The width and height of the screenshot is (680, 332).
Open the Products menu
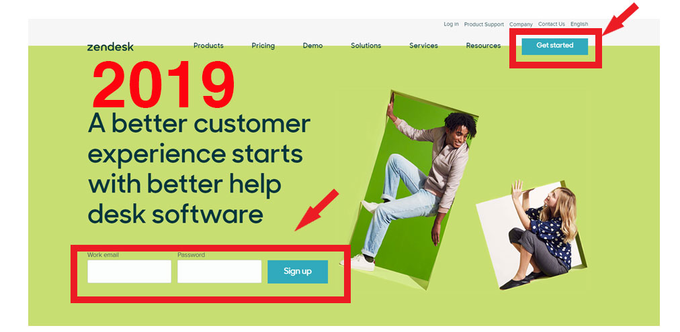click(x=208, y=46)
